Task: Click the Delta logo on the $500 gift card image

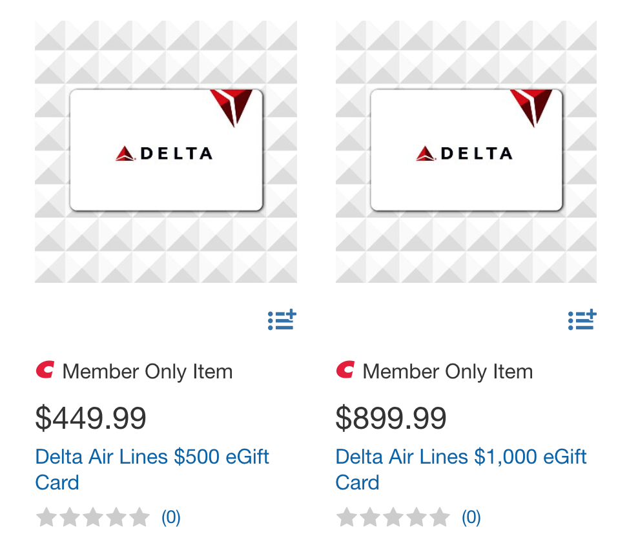Action: 165,152
